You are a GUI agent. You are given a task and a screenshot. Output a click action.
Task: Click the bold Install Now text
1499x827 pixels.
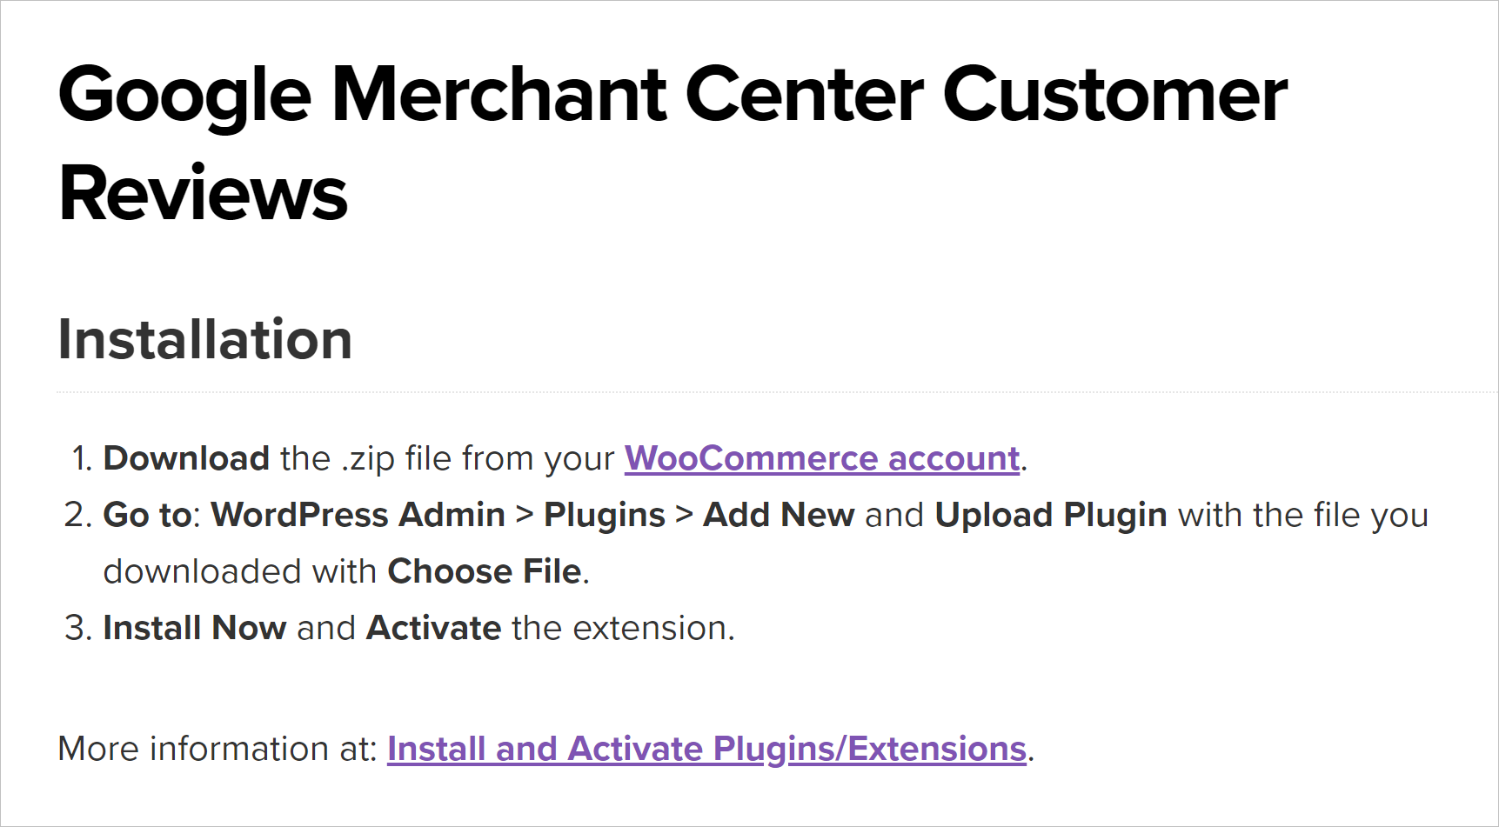[x=195, y=628]
